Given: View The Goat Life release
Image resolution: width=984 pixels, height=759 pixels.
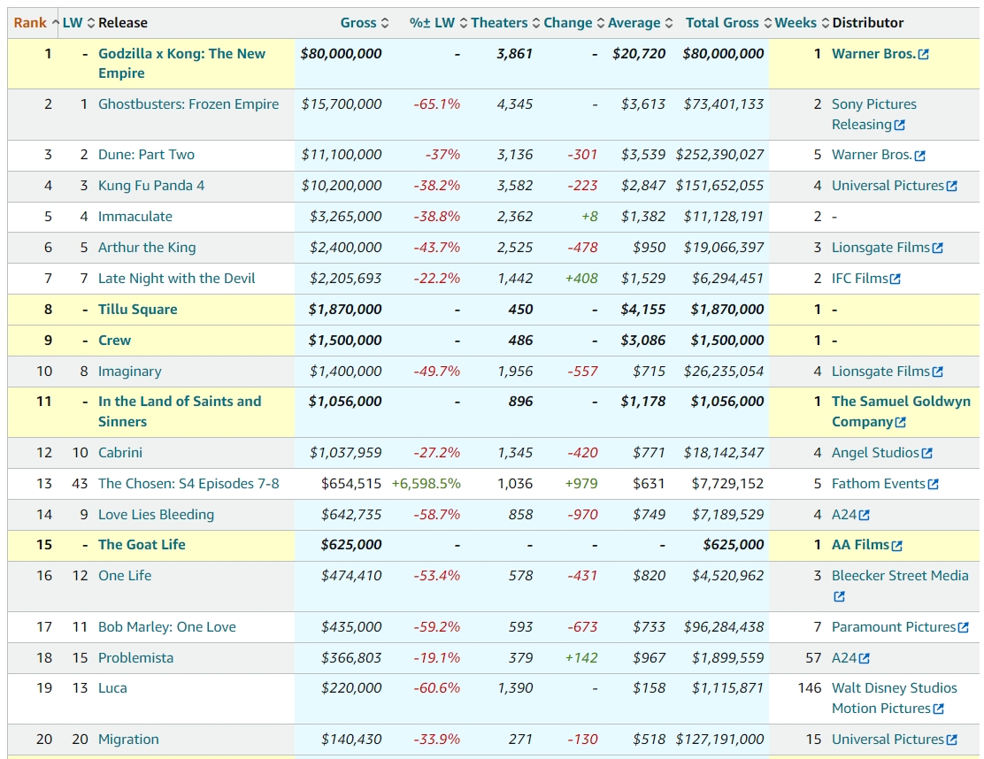Looking at the screenshot, I should [142, 544].
